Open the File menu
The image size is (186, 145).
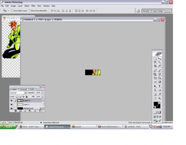tap(2, 6)
